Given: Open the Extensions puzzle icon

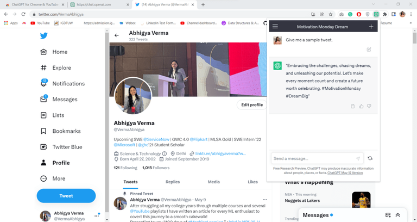Looking at the screenshot, I should click(385, 14).
